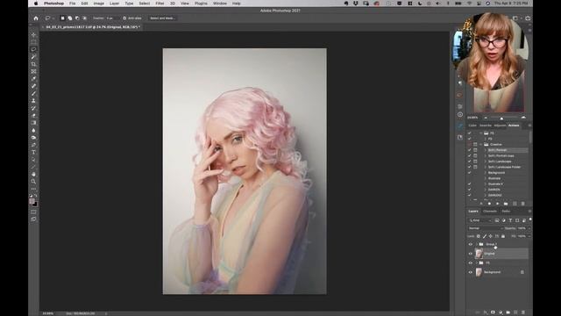
Task: Select the Crop tool
Action: click(33, 64)
